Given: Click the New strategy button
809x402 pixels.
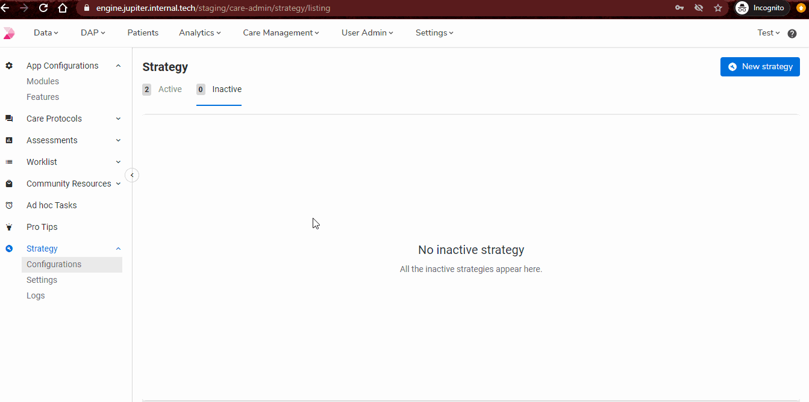Looking at the screenshot, I should pyautogui.click(x=760, y=67).
